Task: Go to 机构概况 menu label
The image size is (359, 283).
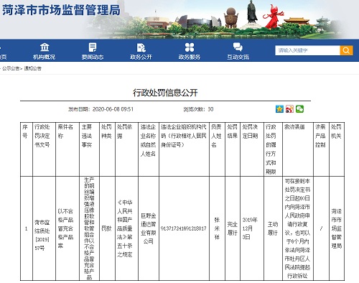Action: tap(44, 57)
